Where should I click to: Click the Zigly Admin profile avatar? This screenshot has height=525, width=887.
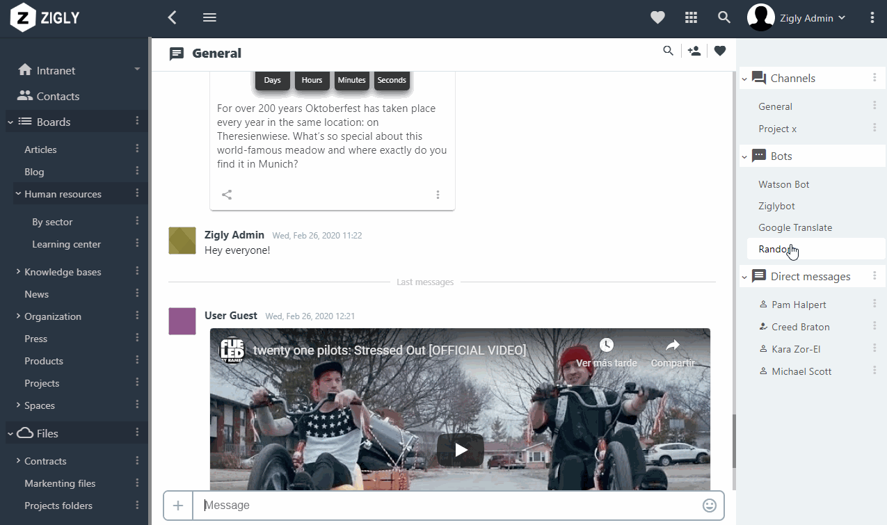[x=761, y=17]
